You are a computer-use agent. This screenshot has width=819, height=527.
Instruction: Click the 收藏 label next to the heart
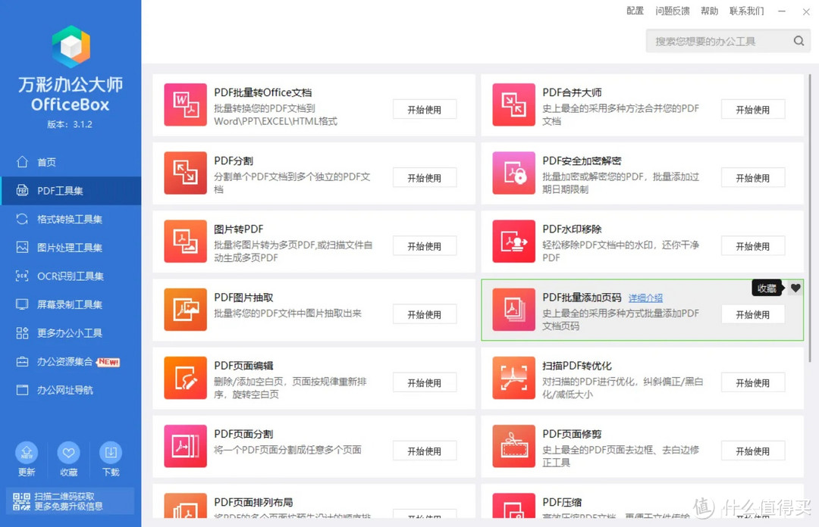tap(767, 288)
